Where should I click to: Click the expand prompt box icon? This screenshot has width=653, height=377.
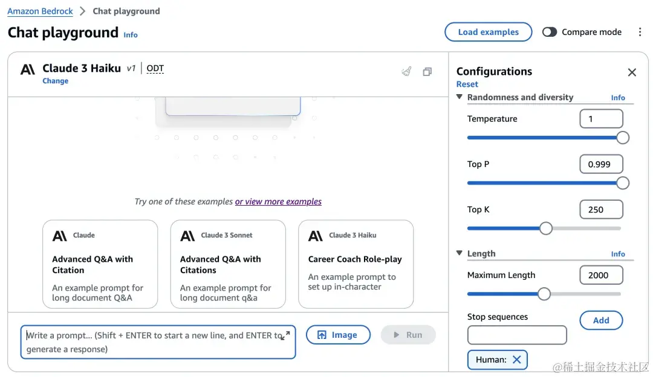[x=285, y=335]
